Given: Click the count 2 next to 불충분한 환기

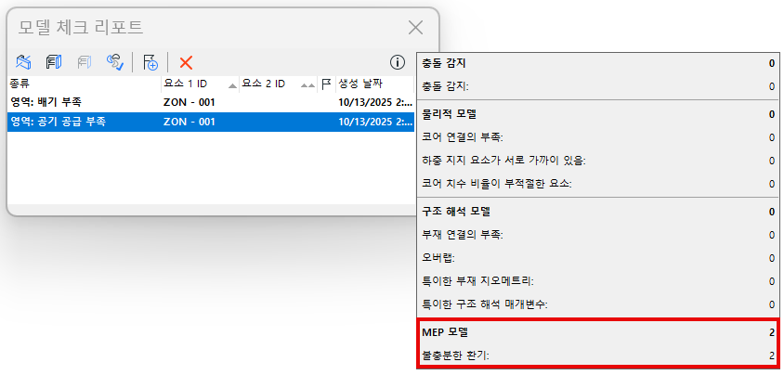Looking at the screenshot, I should pos(772,356).
